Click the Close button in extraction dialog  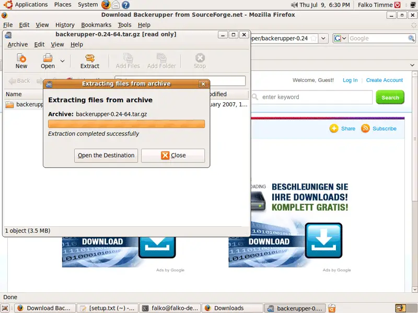[x=173, y=155]
